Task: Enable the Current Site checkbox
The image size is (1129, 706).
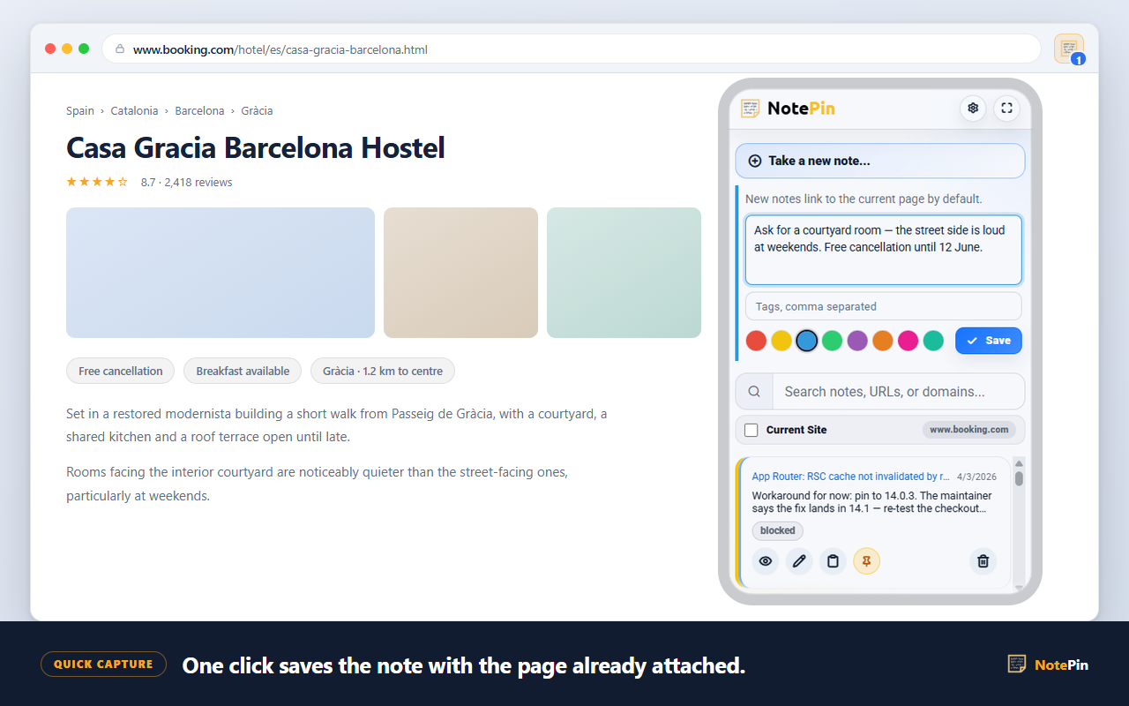Action: (x=751, y=430)
